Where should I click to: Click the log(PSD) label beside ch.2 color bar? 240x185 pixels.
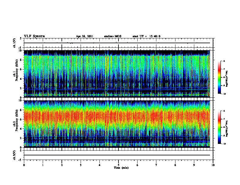[227, 128]
